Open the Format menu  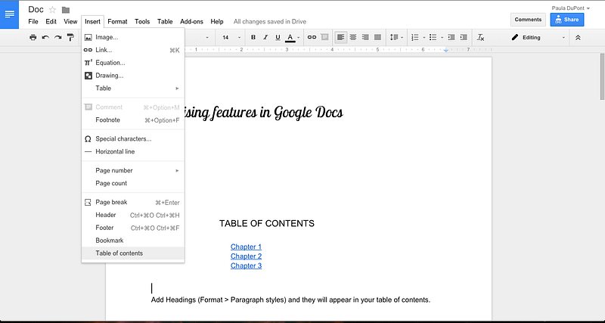[x=117, y=22]
